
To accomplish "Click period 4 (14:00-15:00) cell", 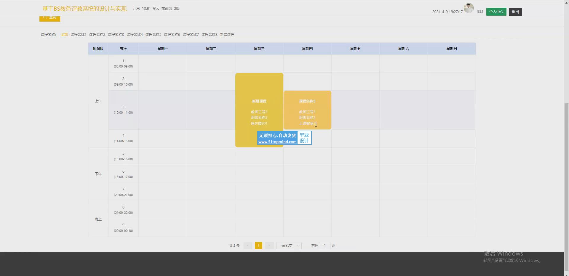I will 123,138.
